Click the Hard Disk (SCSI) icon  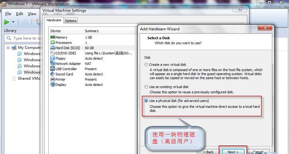pos(52,48)
